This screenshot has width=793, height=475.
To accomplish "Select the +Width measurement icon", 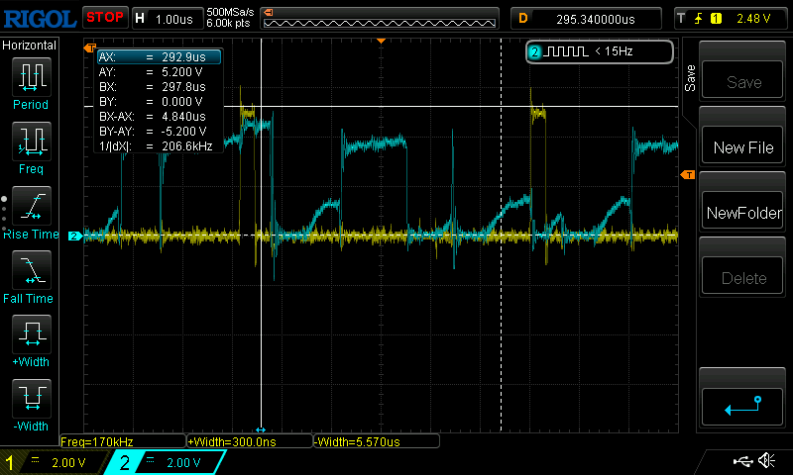I will click(x=32, y=334).
